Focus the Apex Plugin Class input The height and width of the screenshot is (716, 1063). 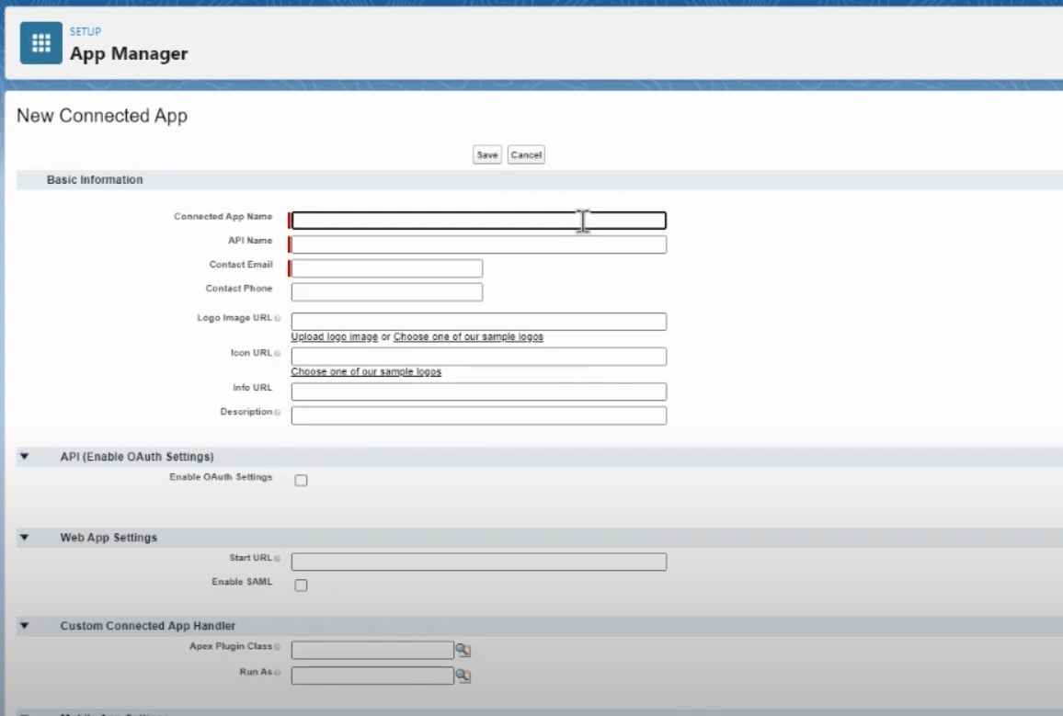pos(372,651)
